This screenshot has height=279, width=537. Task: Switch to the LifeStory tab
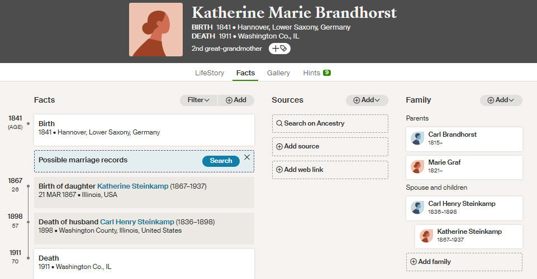point(210,73)
